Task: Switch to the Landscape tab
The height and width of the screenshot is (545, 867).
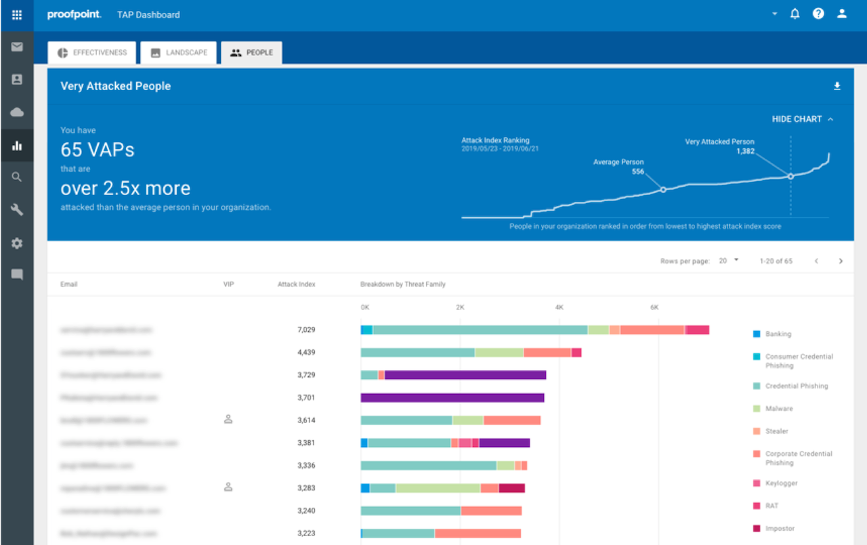Action: (179, 53)
